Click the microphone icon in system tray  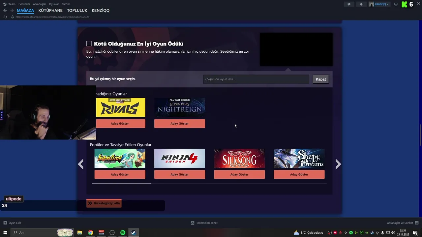[382, 233]
